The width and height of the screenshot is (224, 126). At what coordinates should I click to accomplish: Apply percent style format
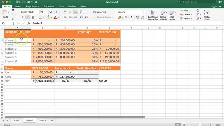[126, 17]
